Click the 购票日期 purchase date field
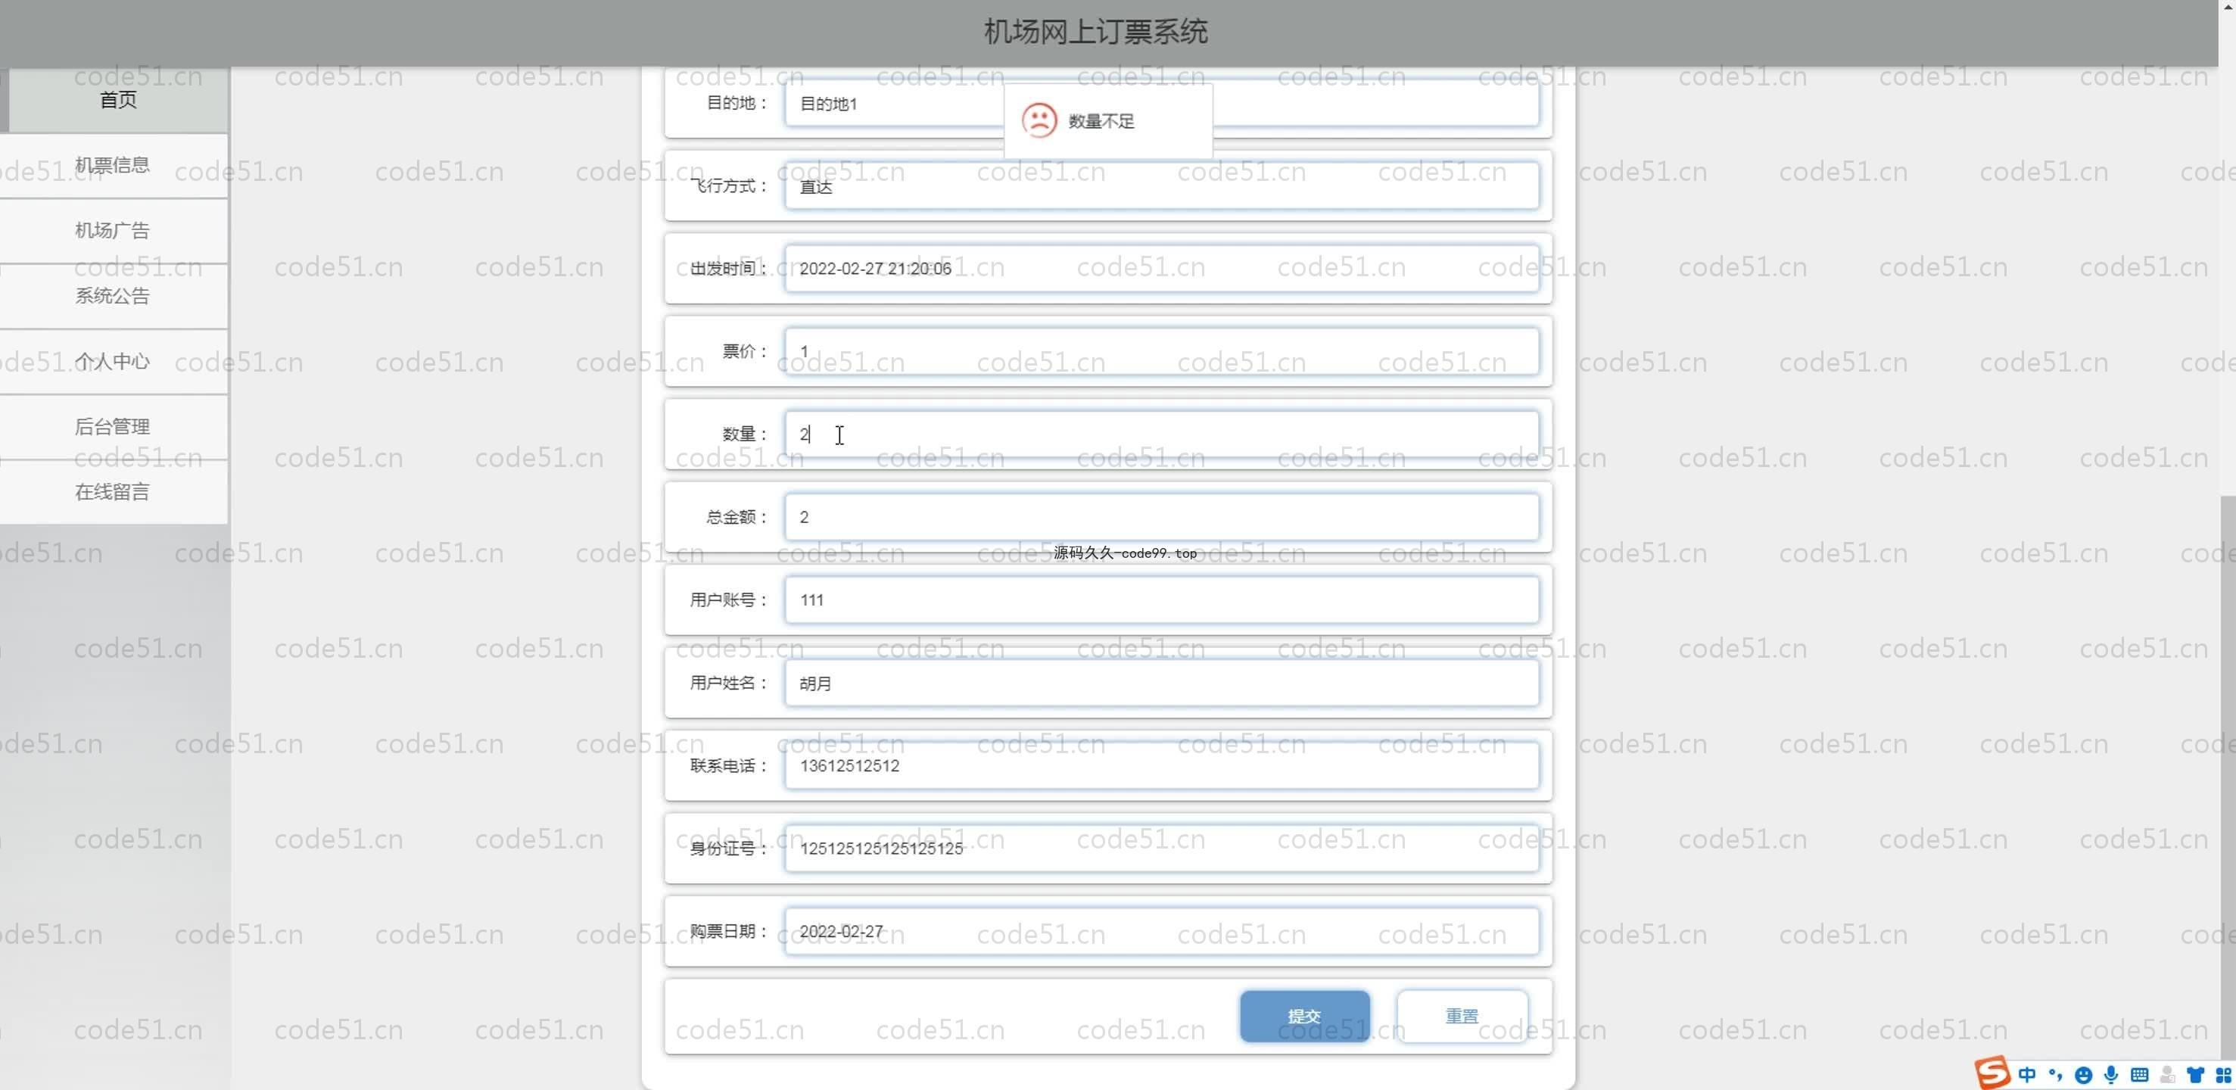Viewport: 2236px width, 1090px height. 1161,931
